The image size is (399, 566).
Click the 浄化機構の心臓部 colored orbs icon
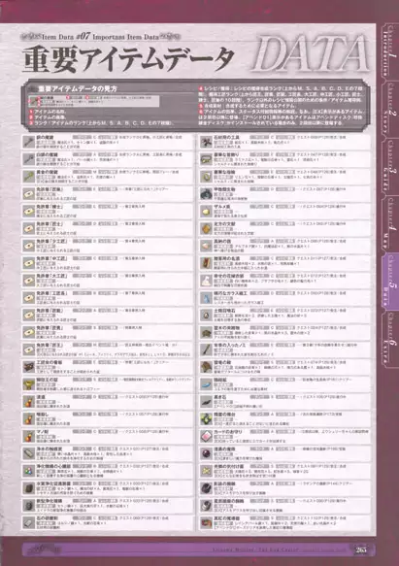(29, 471)
